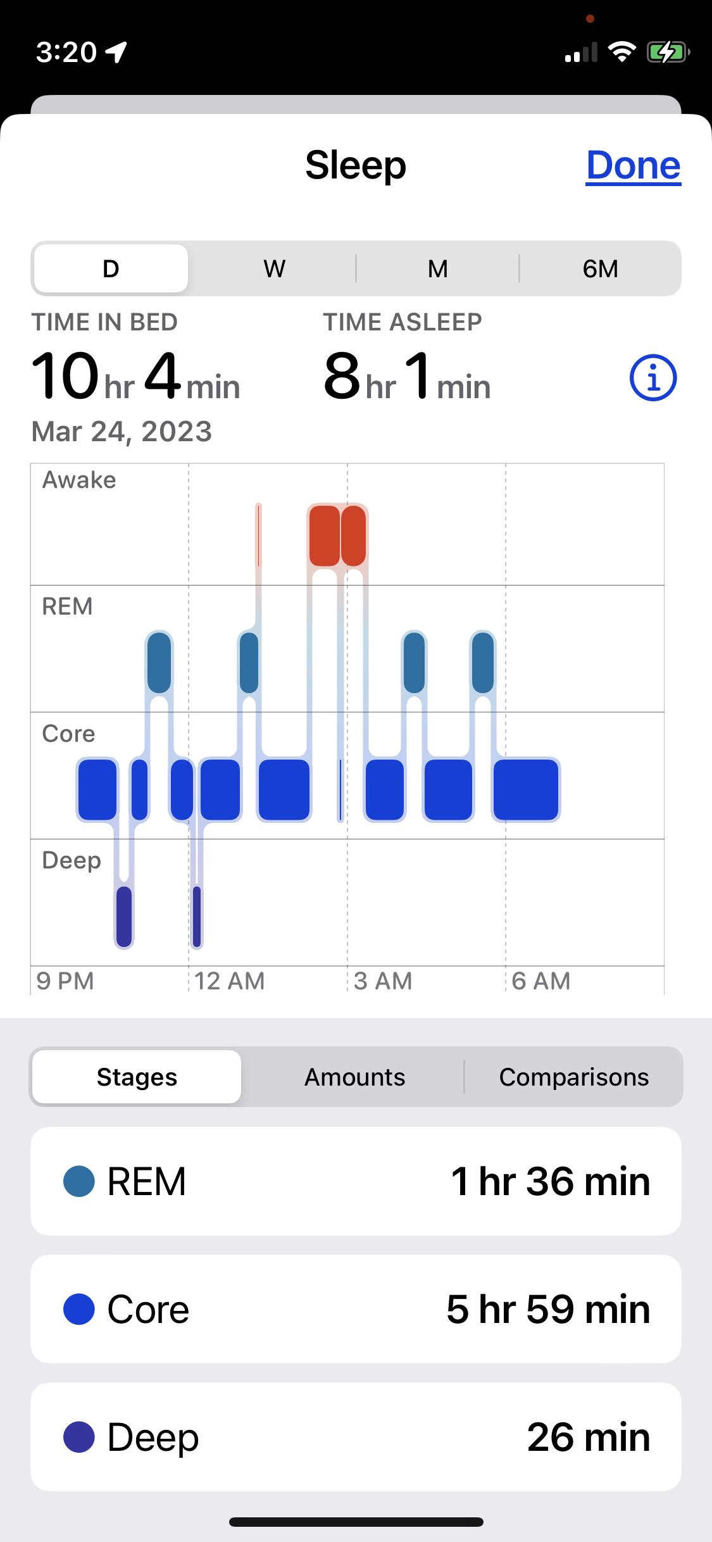Show the Comparisons segment
712x1542 pixels.
coord(573,1077)
